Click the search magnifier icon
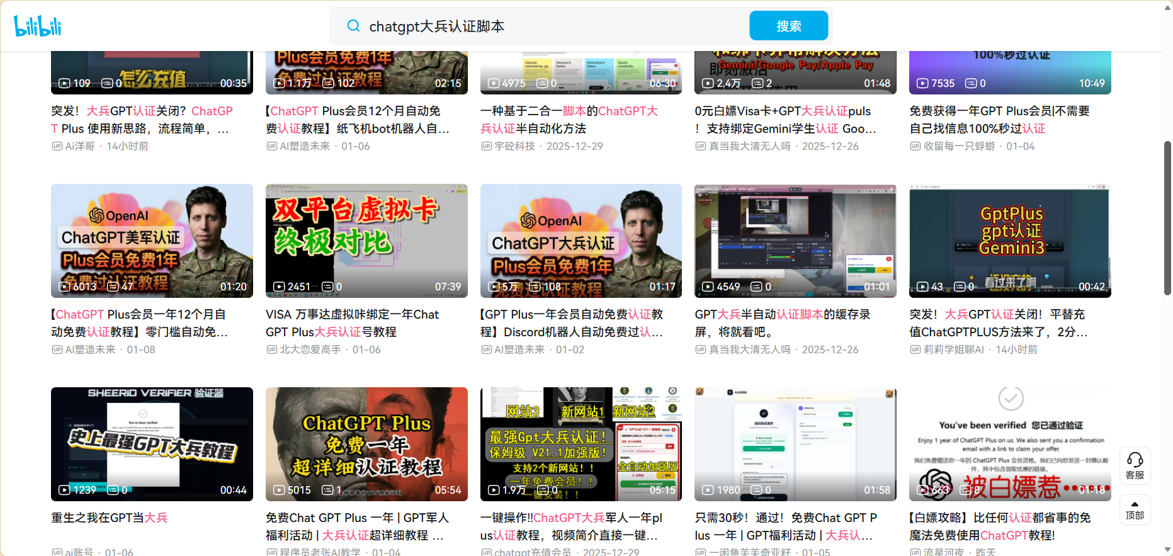 point(353,26)
